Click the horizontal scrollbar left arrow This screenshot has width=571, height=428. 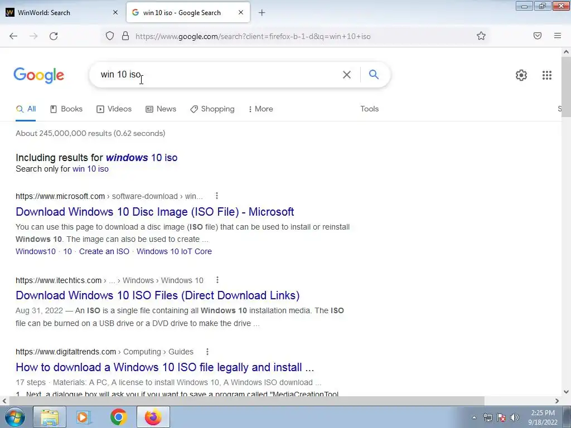(4, 401)
